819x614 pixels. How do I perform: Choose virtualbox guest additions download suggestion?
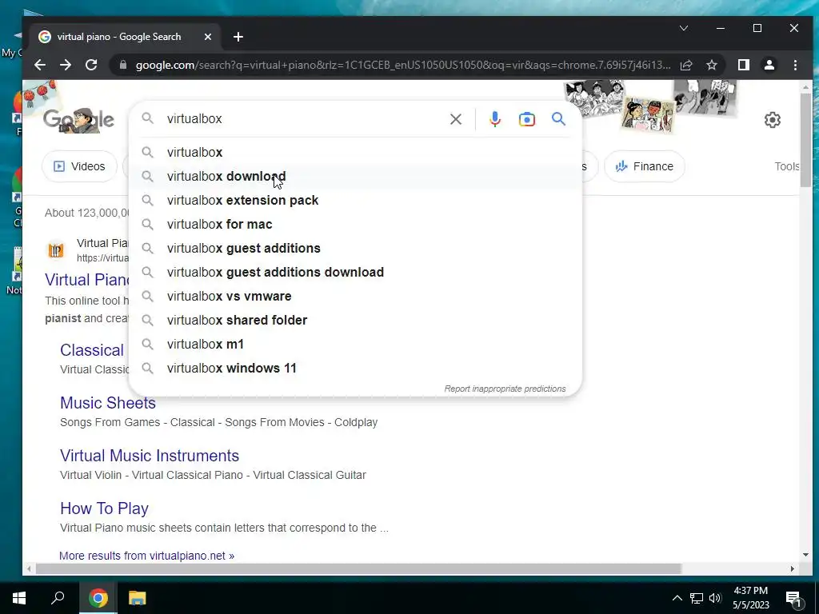(x=355, y=272)
